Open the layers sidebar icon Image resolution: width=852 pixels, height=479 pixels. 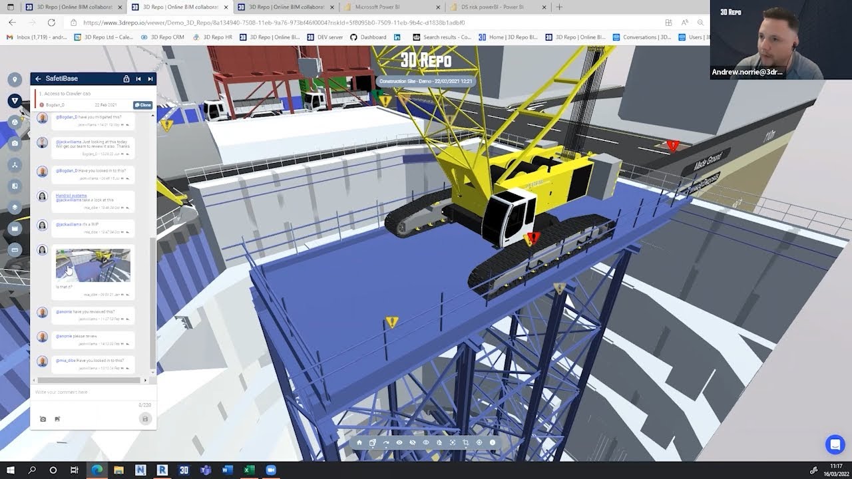click(x=15, y=207)
